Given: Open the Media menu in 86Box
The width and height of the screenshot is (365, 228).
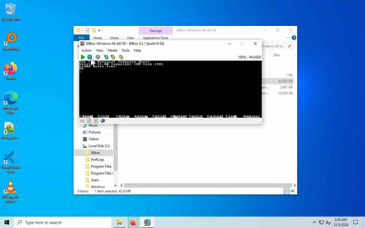Looking at the screenshot, I should (112, 50).
